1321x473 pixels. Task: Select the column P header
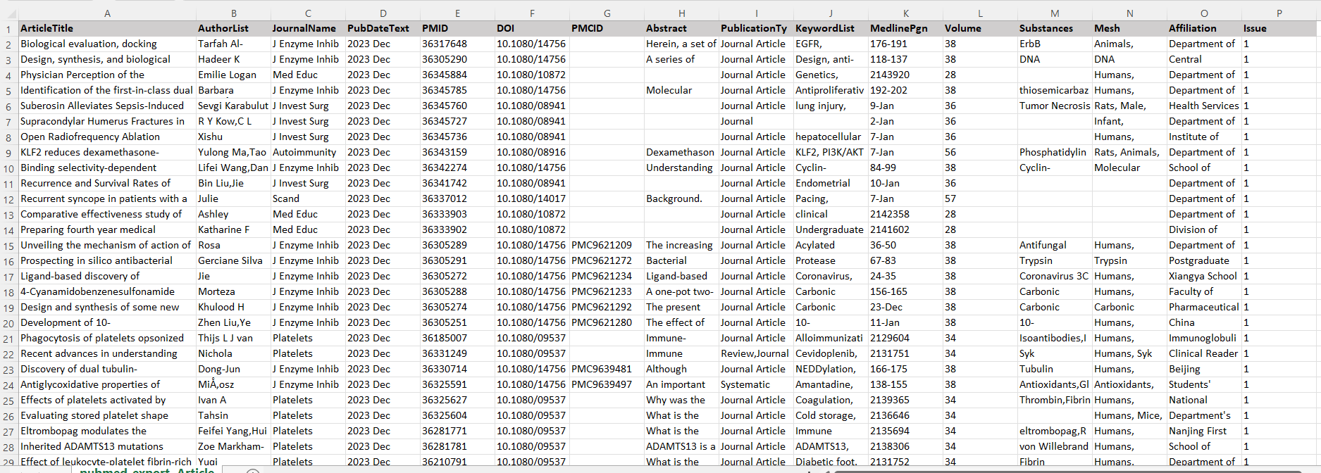[1279, 13]
